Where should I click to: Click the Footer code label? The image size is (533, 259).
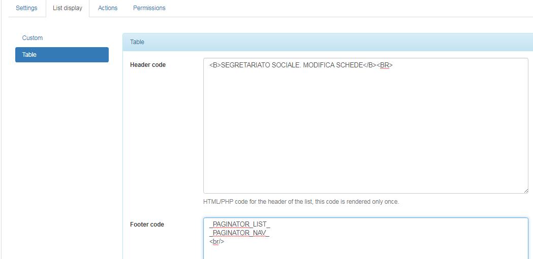tap(147, 225)
